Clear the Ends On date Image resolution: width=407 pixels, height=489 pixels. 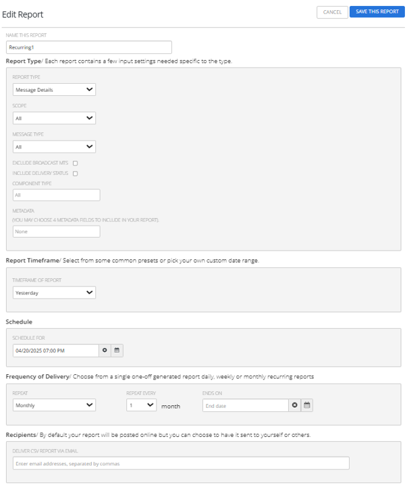pyautogui.click(x=294, y=405)
